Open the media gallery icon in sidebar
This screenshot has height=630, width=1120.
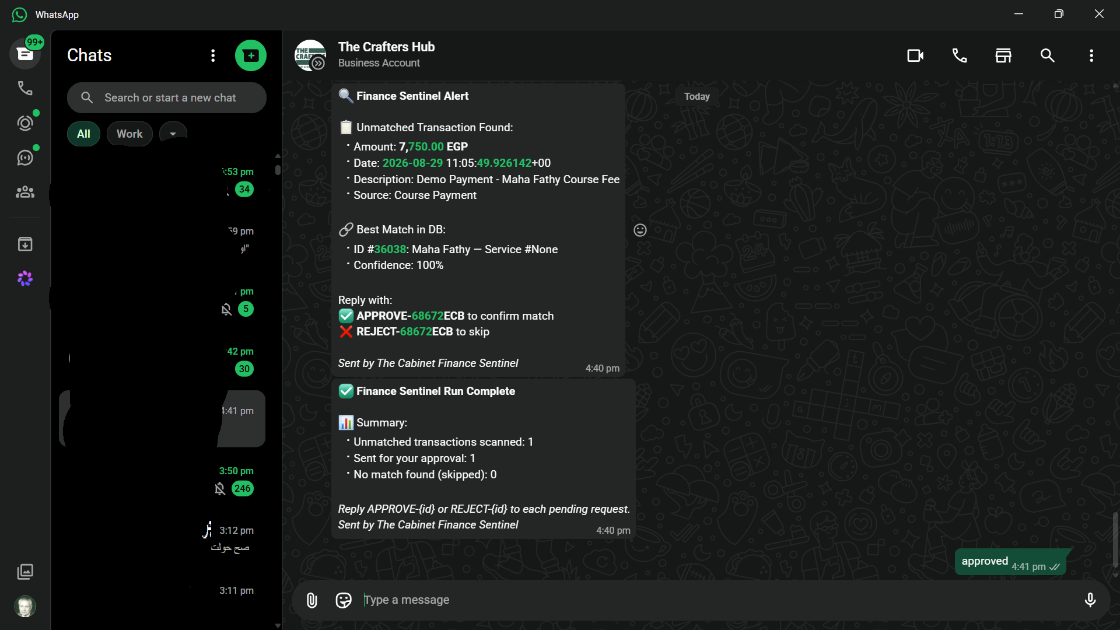pyautogui.click(x=25, y=572)
